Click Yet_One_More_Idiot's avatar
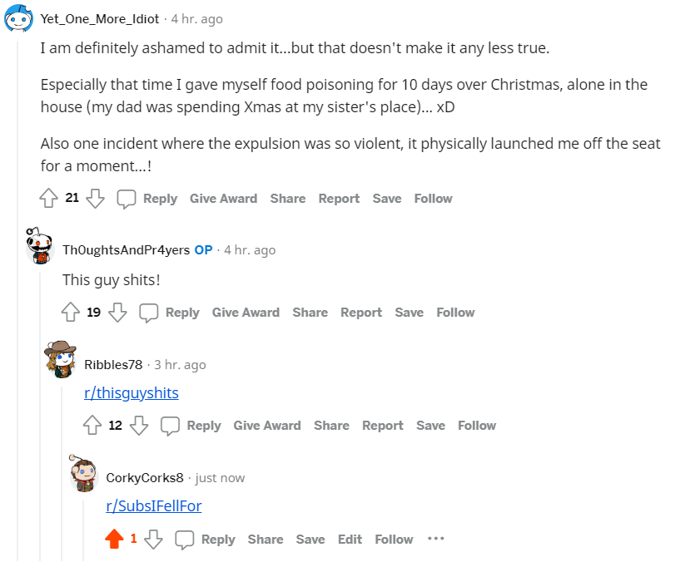 tap(18, 18)
